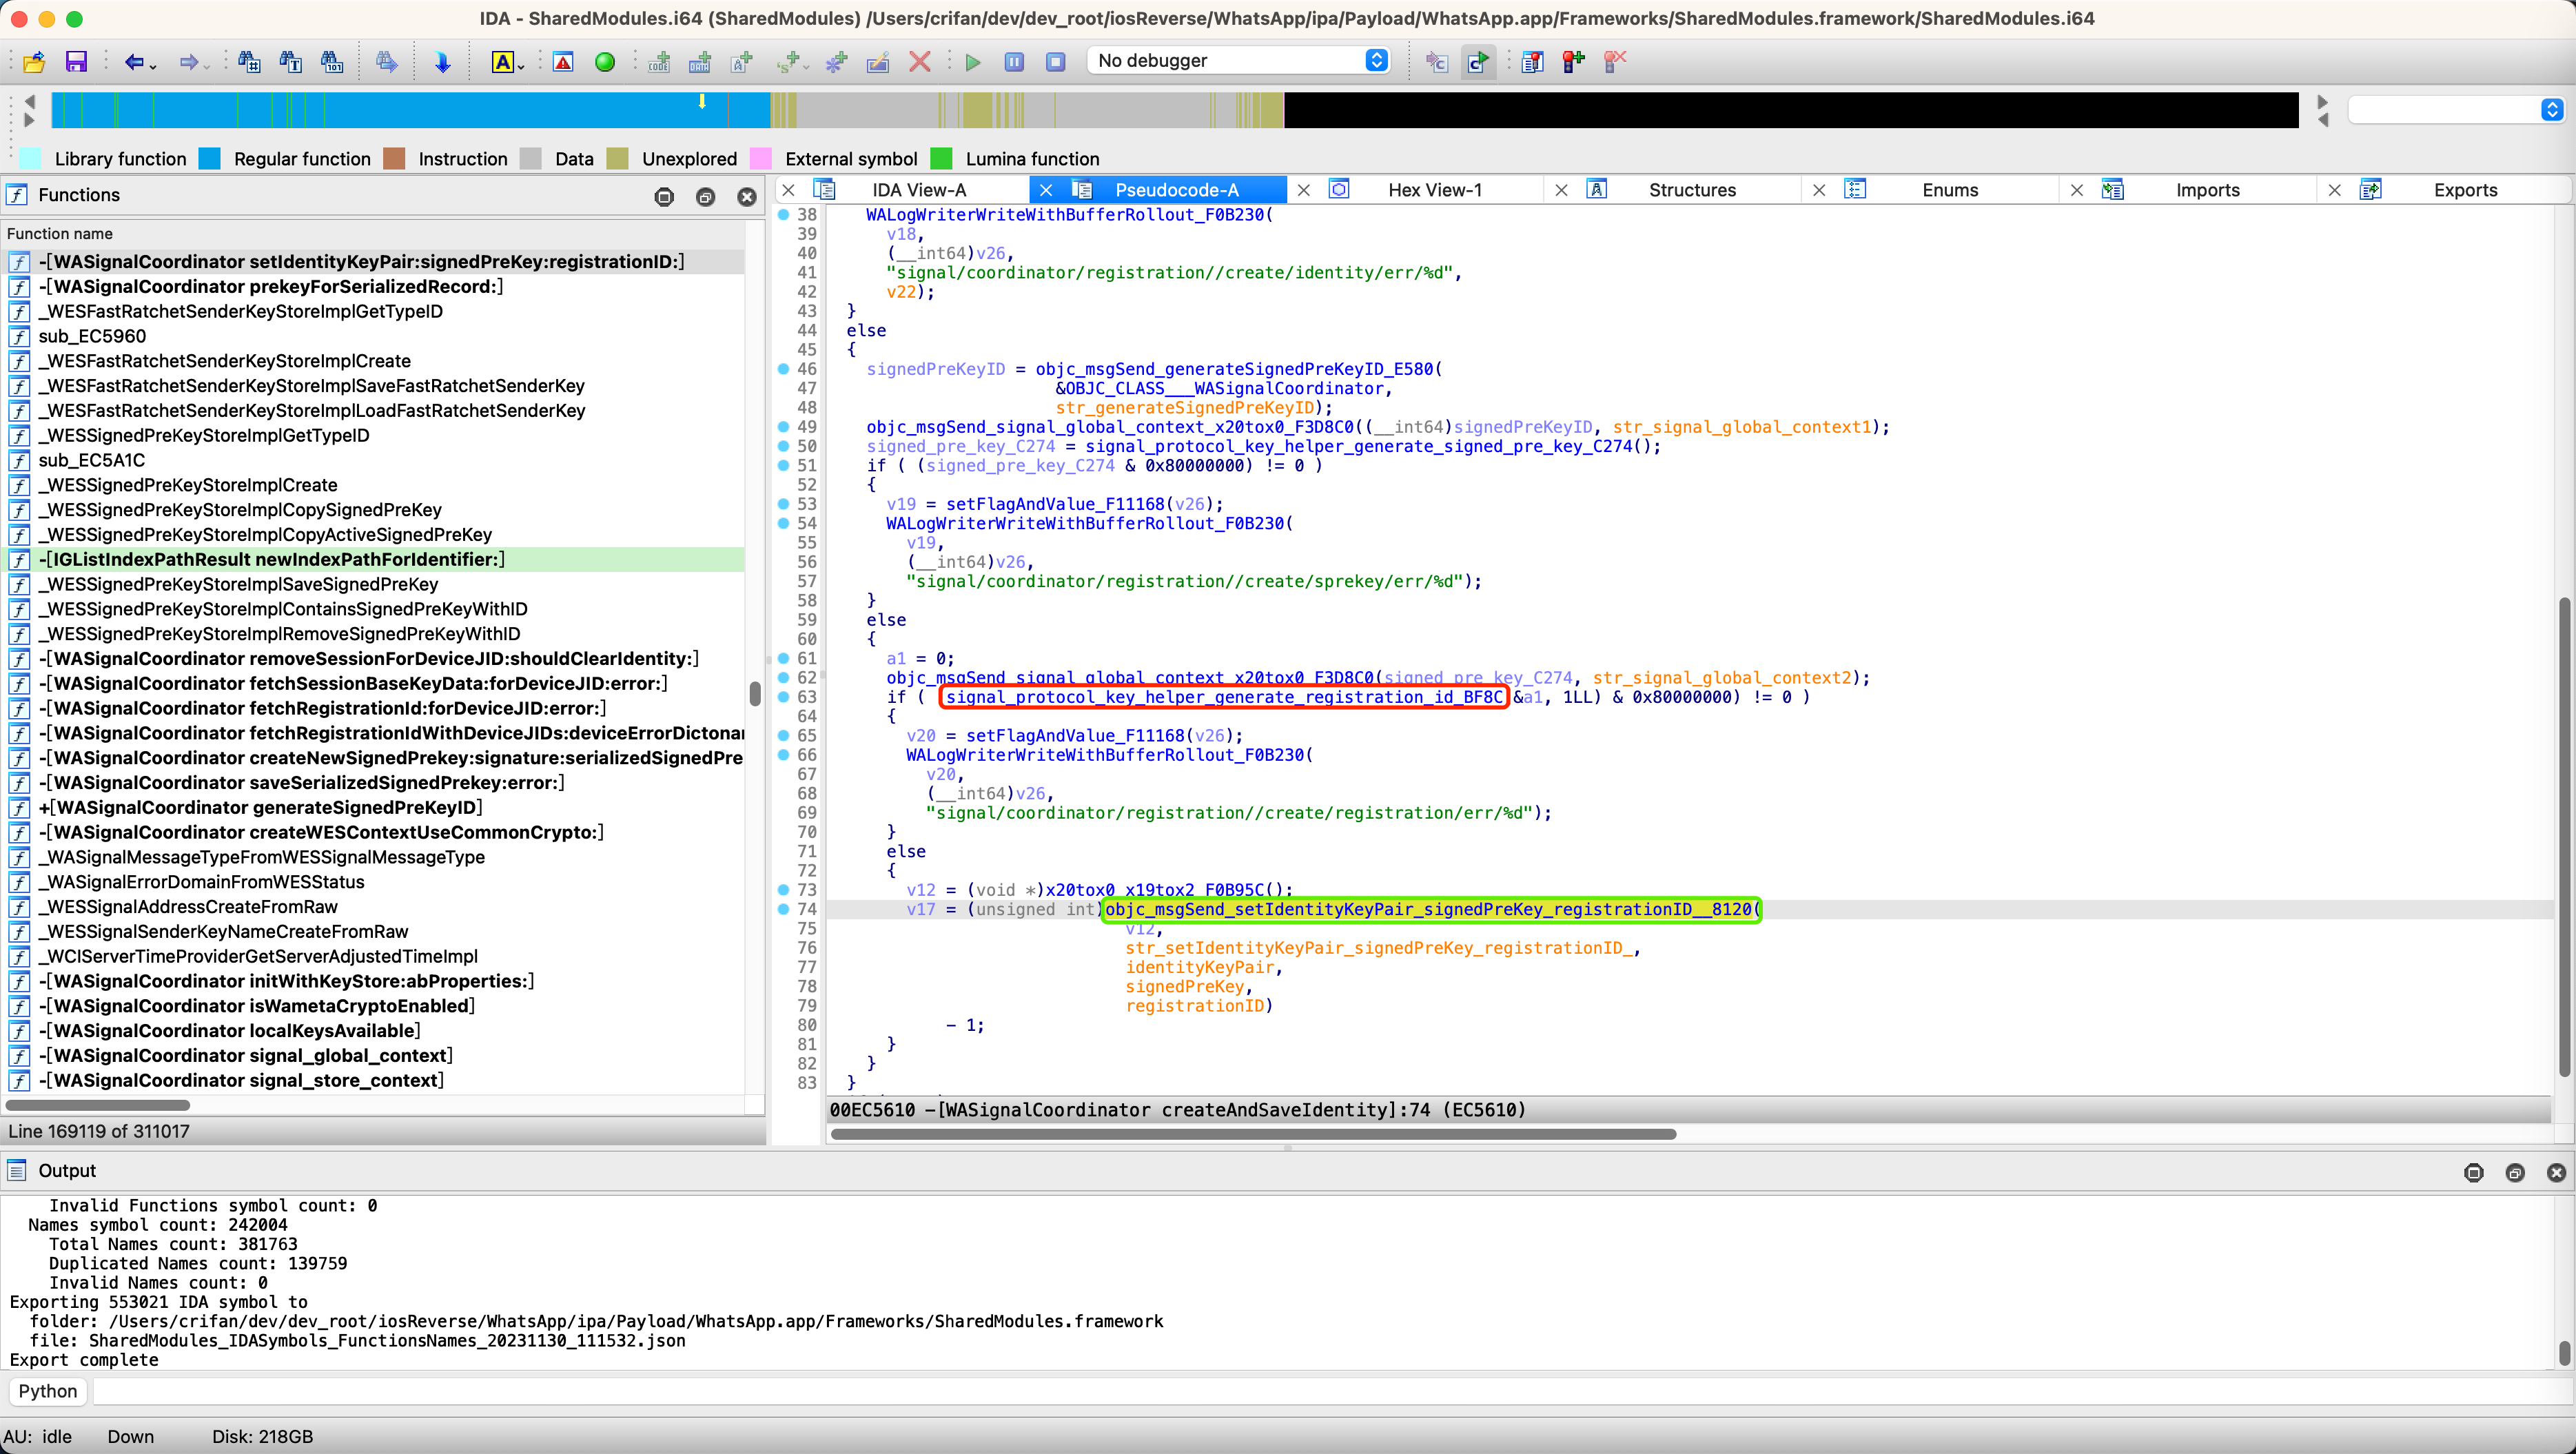Select _WASignalErrorDomainFromWESStatus function
This screenshot has width=2576, height=1454.
(x=372, y=882)
